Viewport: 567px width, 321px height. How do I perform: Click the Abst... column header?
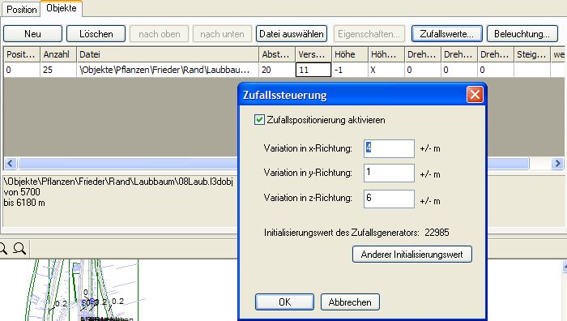click(277, 54)
